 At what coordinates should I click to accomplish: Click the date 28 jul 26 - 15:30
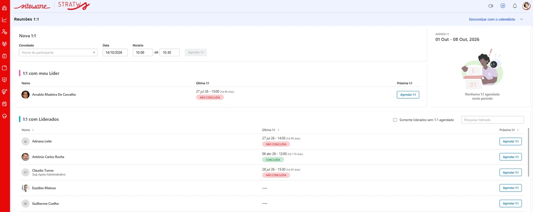point(274,169)
